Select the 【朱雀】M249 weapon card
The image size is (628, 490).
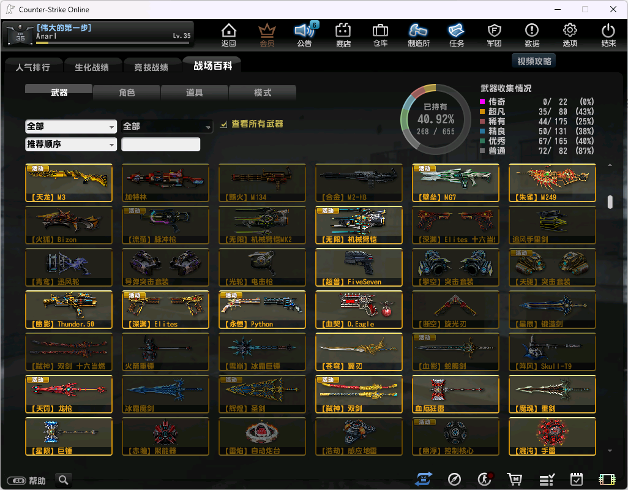[552, 183]
